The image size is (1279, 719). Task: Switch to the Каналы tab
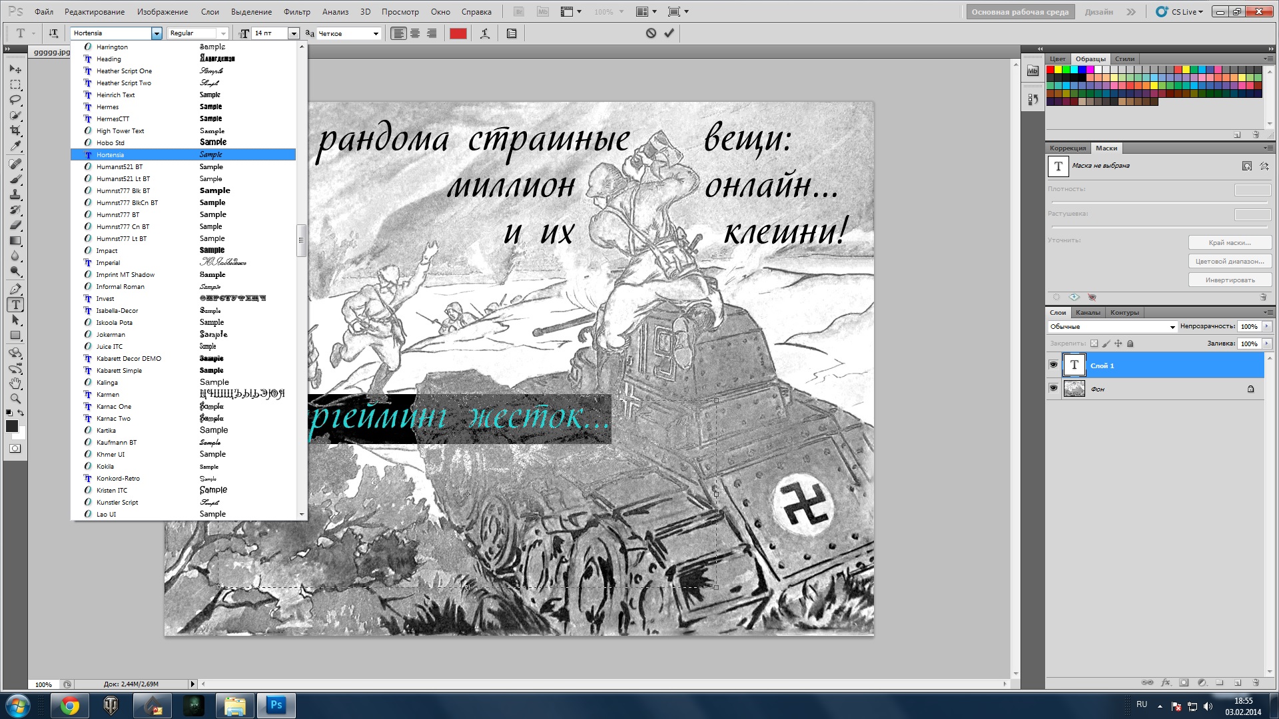(1088, 312)
